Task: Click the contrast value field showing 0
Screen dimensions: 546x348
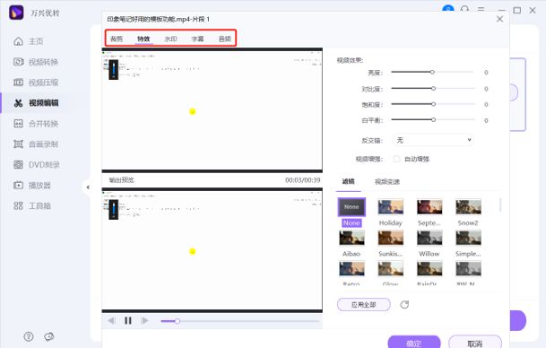Action: click(486, 89)
